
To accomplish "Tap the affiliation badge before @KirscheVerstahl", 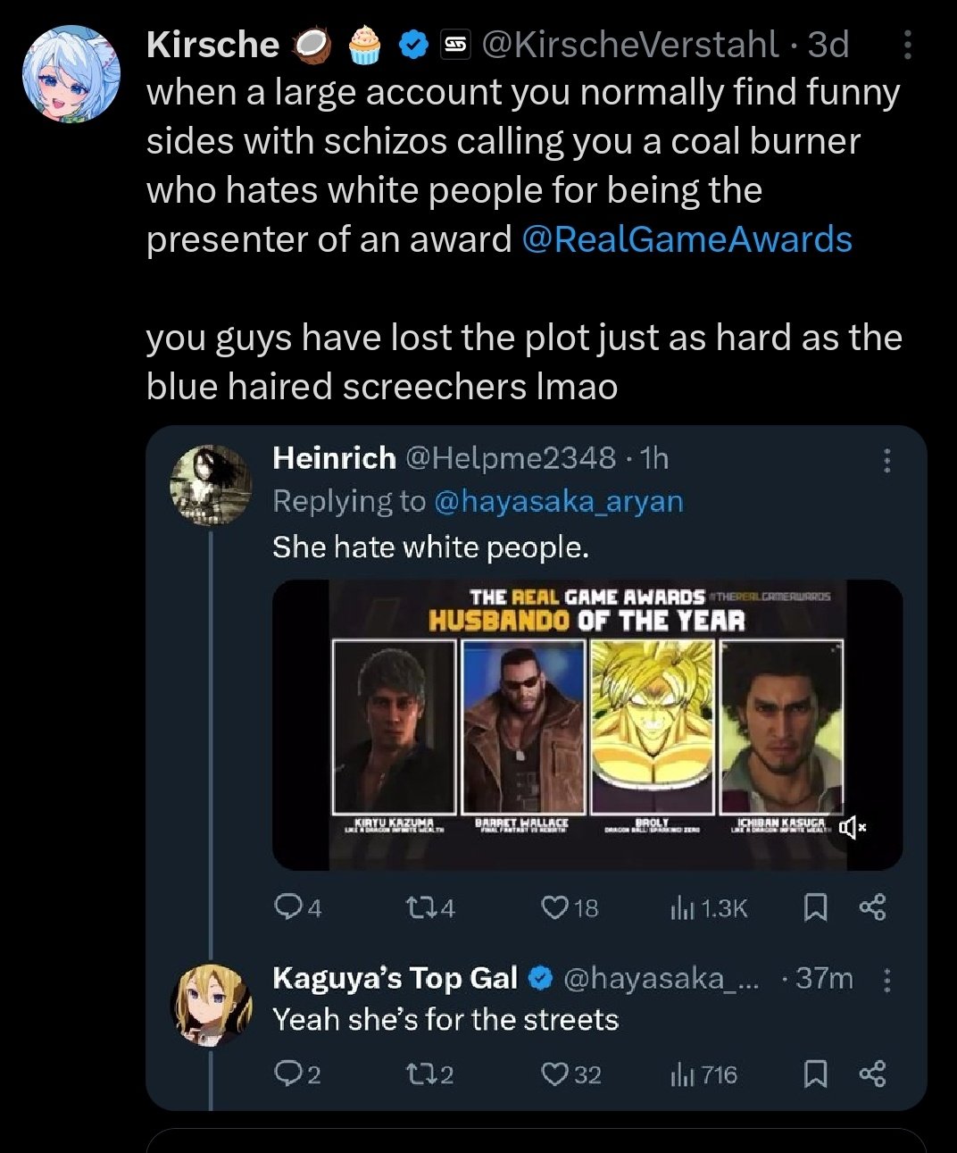I will 456,45.
